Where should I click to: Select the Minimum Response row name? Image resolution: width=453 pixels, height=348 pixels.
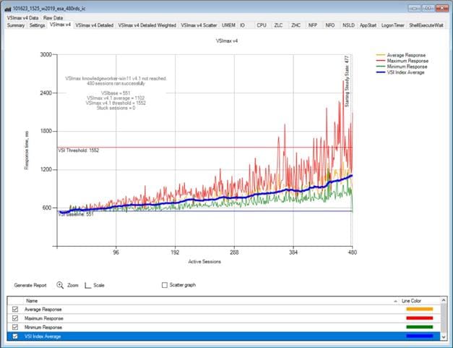43,327
